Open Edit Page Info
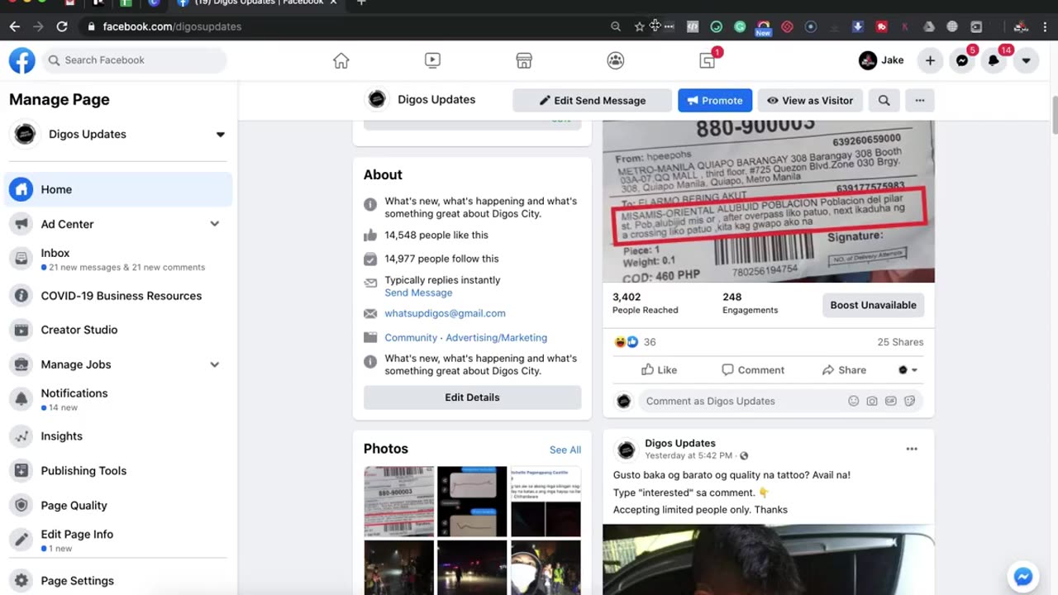This screenshot has width=1058, height=595. [x=118, y=540]
